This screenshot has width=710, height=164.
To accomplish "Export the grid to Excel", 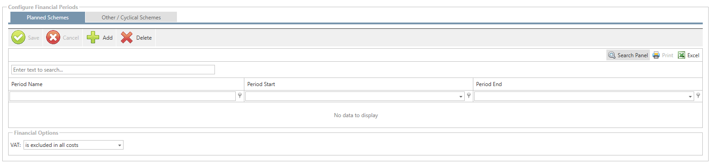I will 689,55.
